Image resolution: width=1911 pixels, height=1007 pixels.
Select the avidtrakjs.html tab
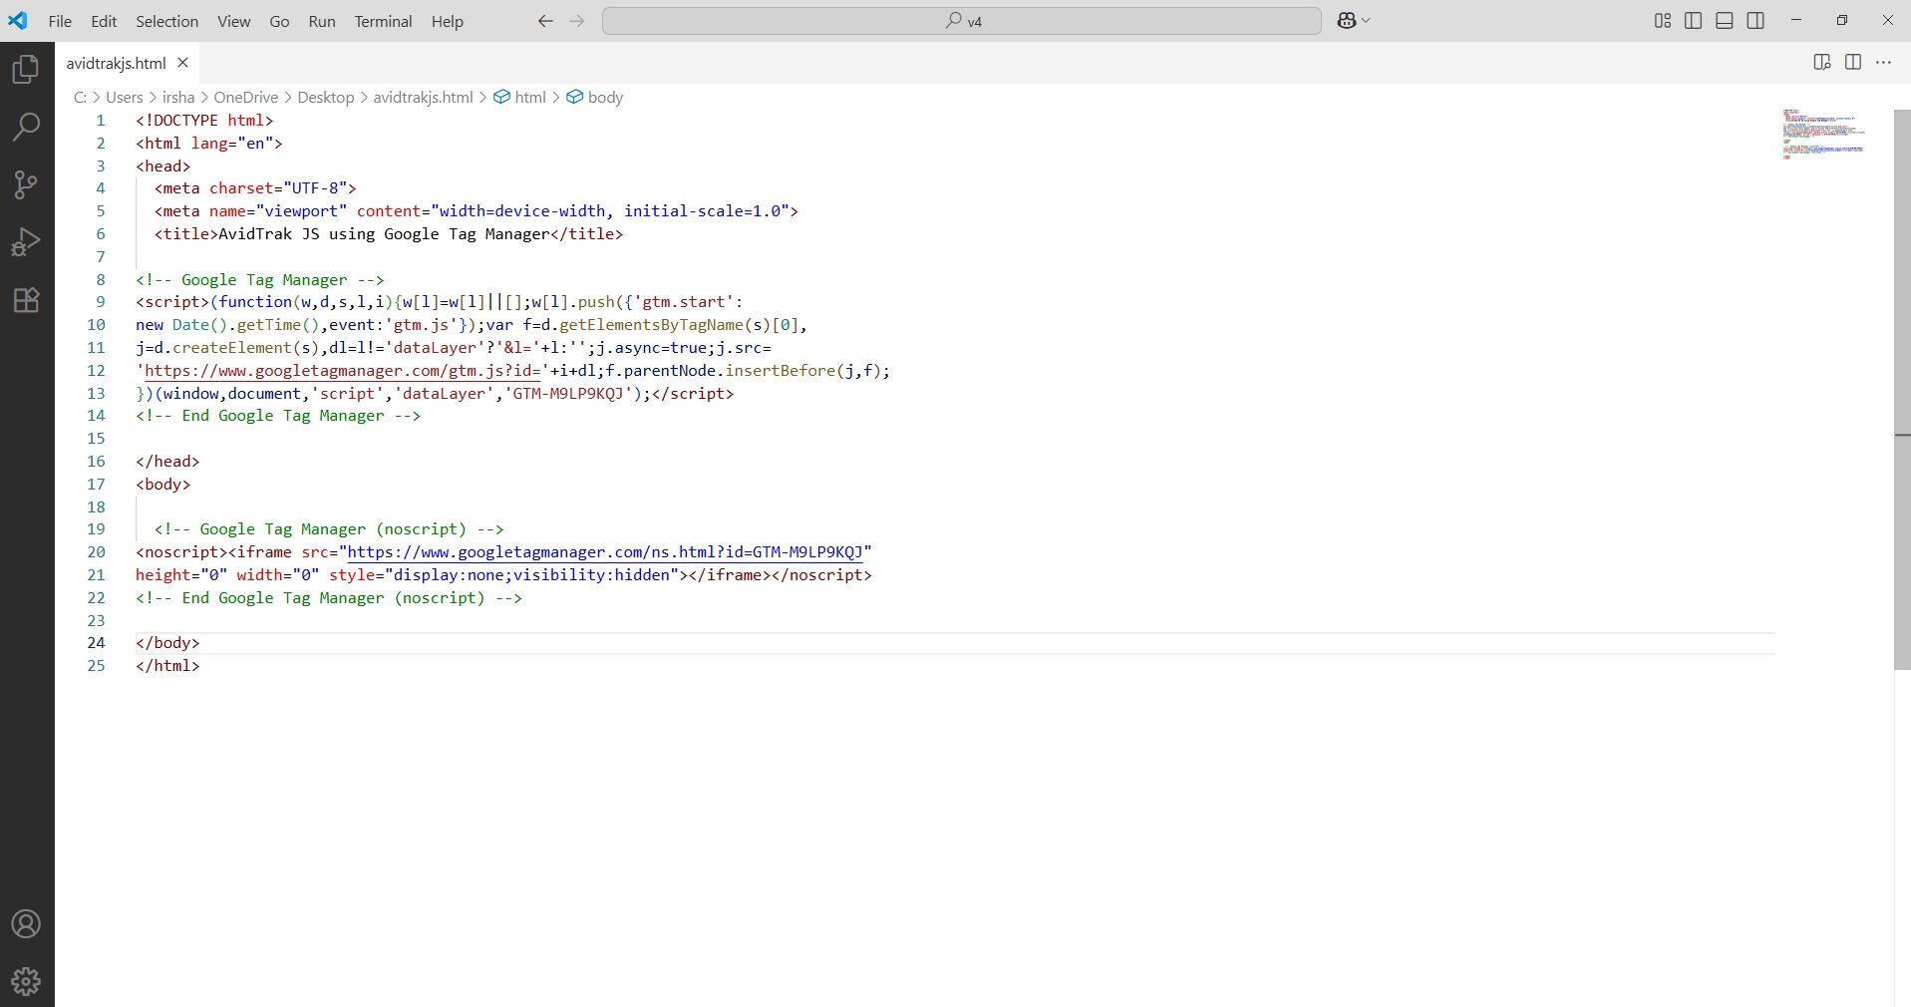point(116,62)
